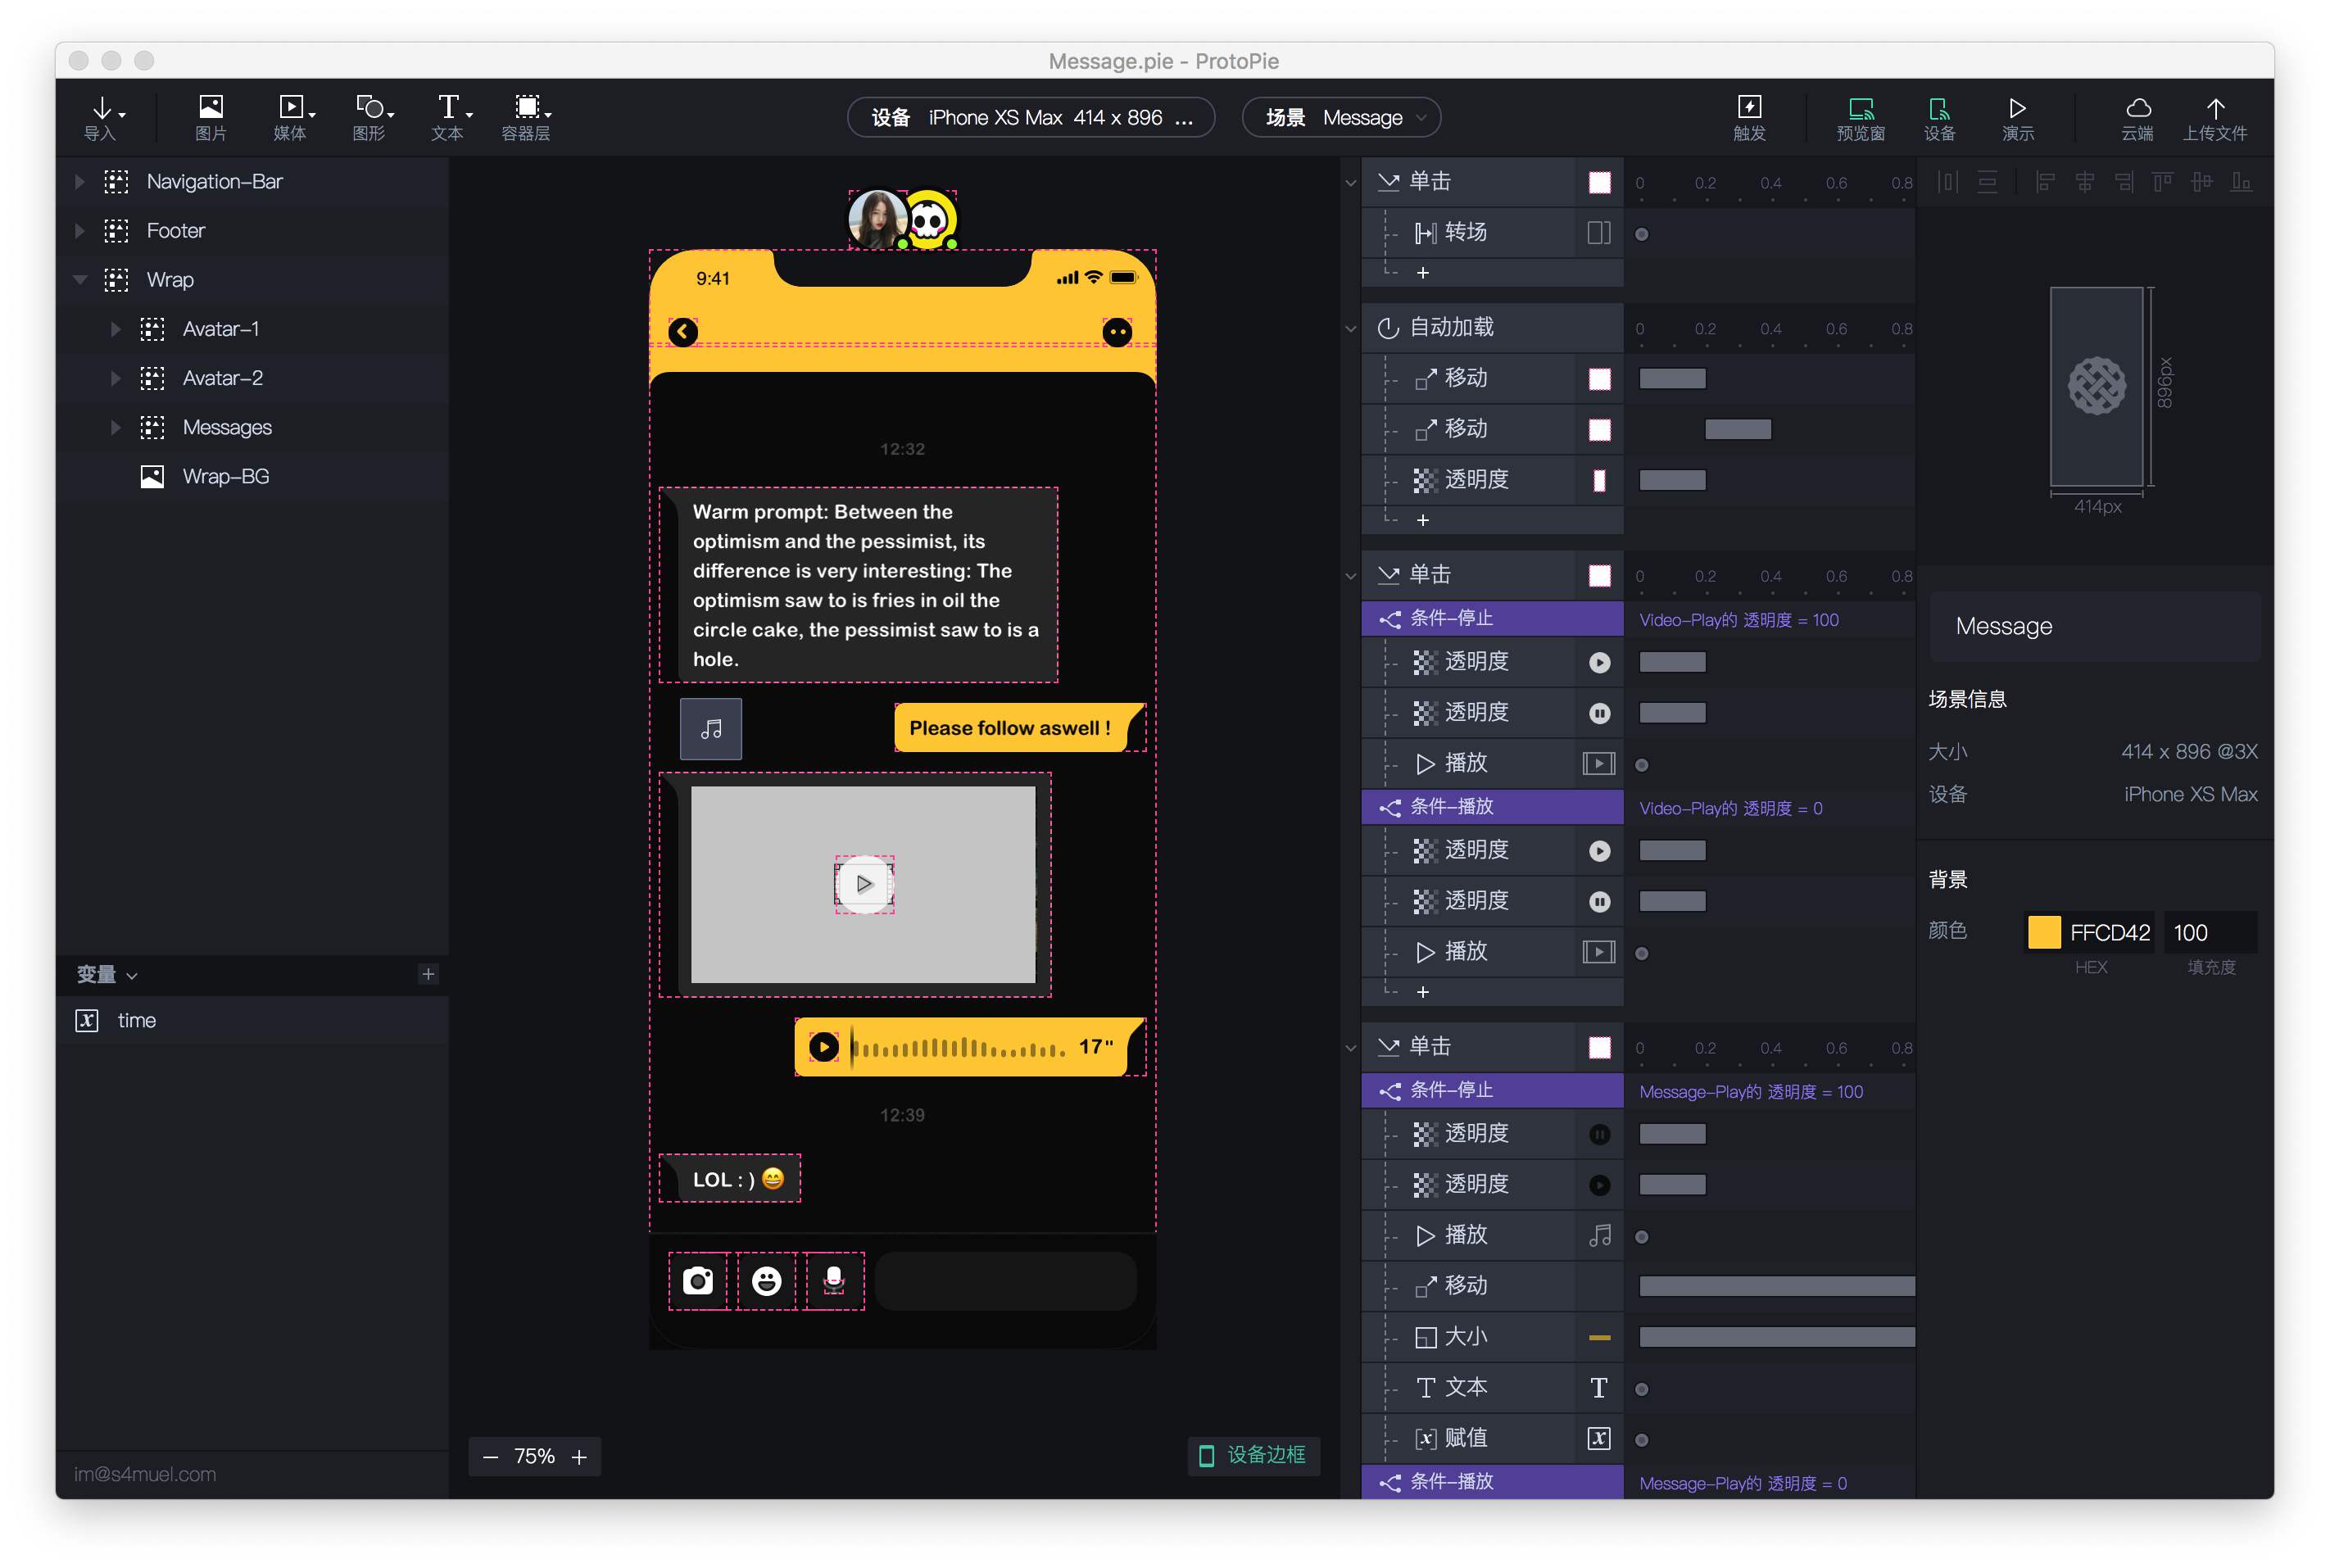Open the Message scene dropdown
The image size is (2330, 1568).
(1341, 117)
